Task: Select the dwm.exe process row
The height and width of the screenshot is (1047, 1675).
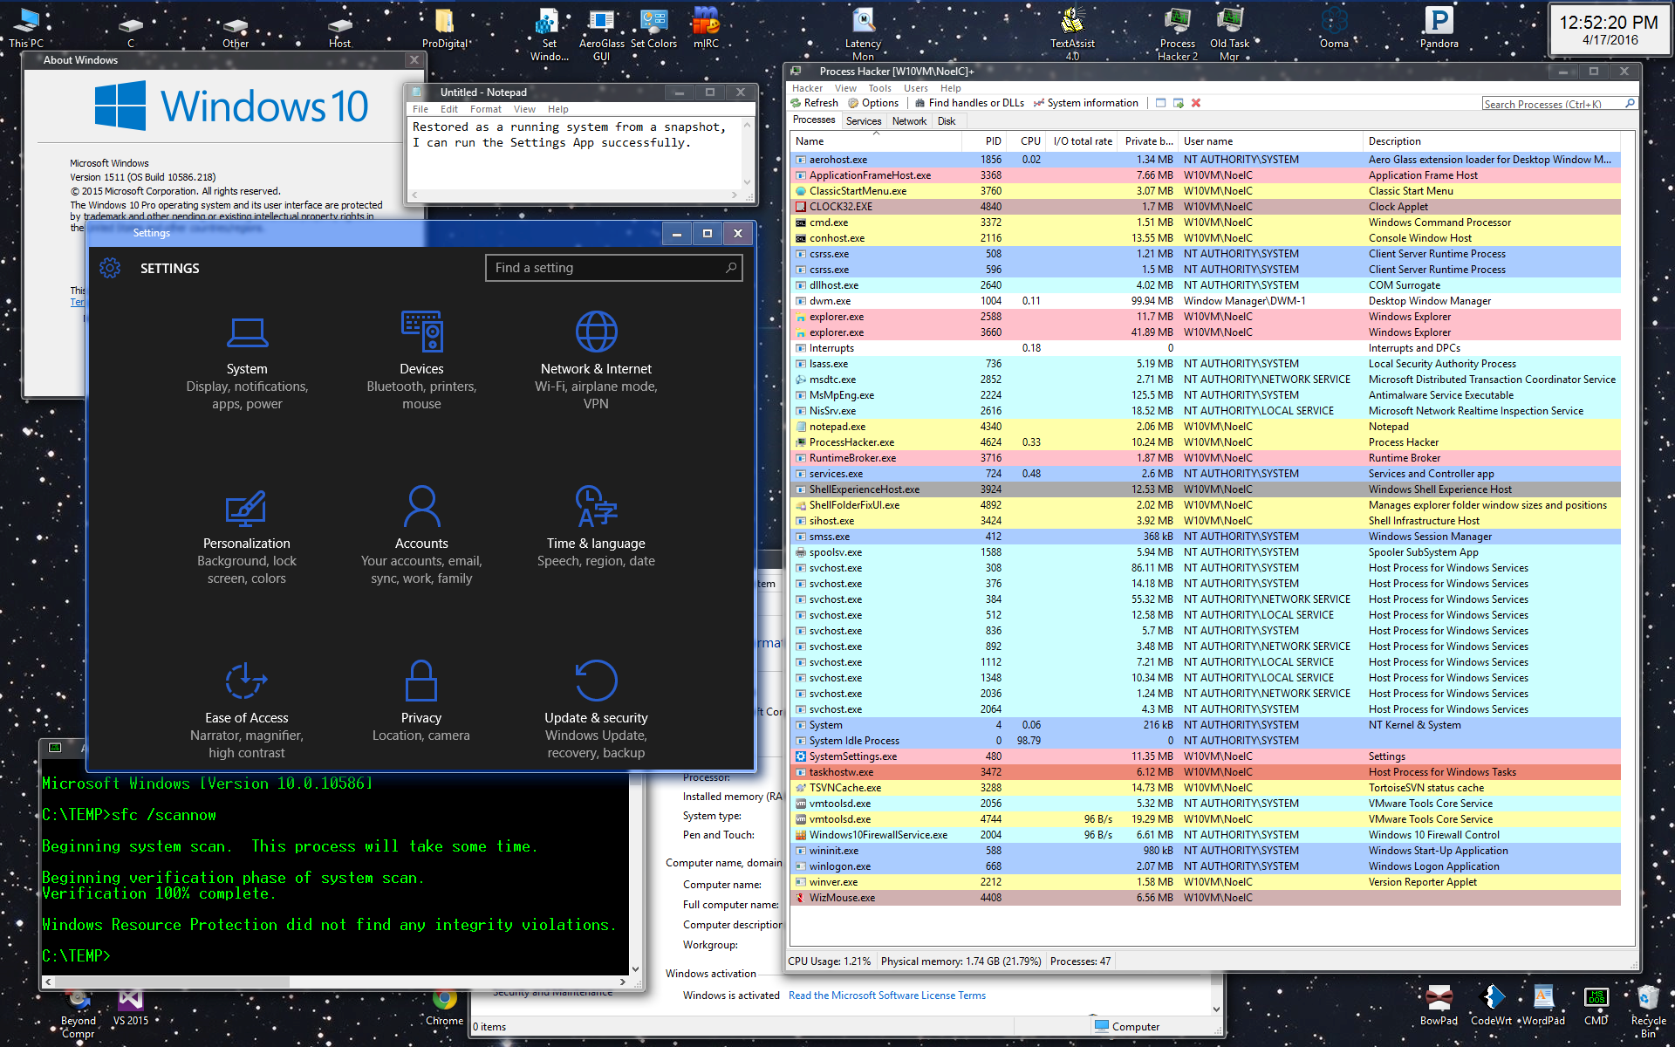Action: [x=1205, y=301]
